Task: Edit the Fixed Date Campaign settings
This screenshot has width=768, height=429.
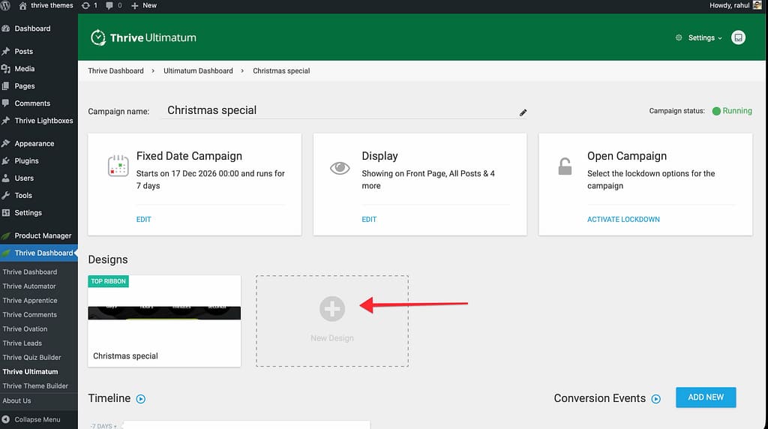Action: click(x=143, y=220)
